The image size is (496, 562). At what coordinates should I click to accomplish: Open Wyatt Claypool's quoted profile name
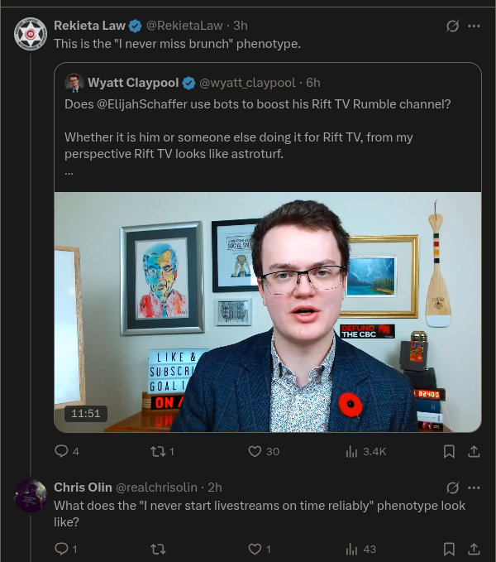pos(133,83)
